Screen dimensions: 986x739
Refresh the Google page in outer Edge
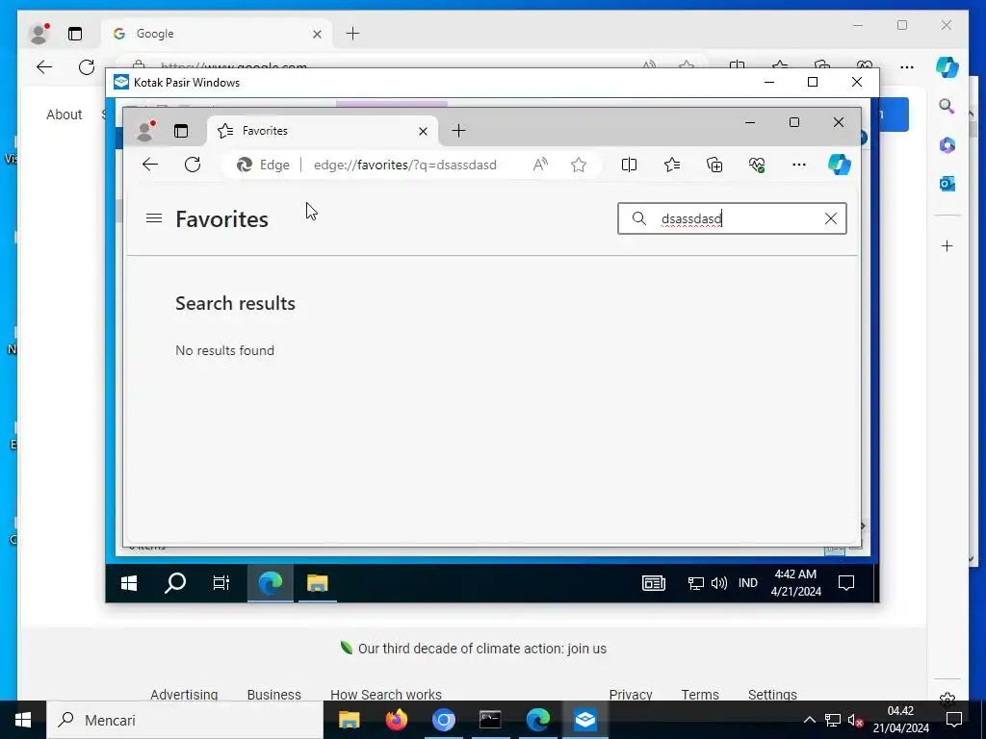87,66
